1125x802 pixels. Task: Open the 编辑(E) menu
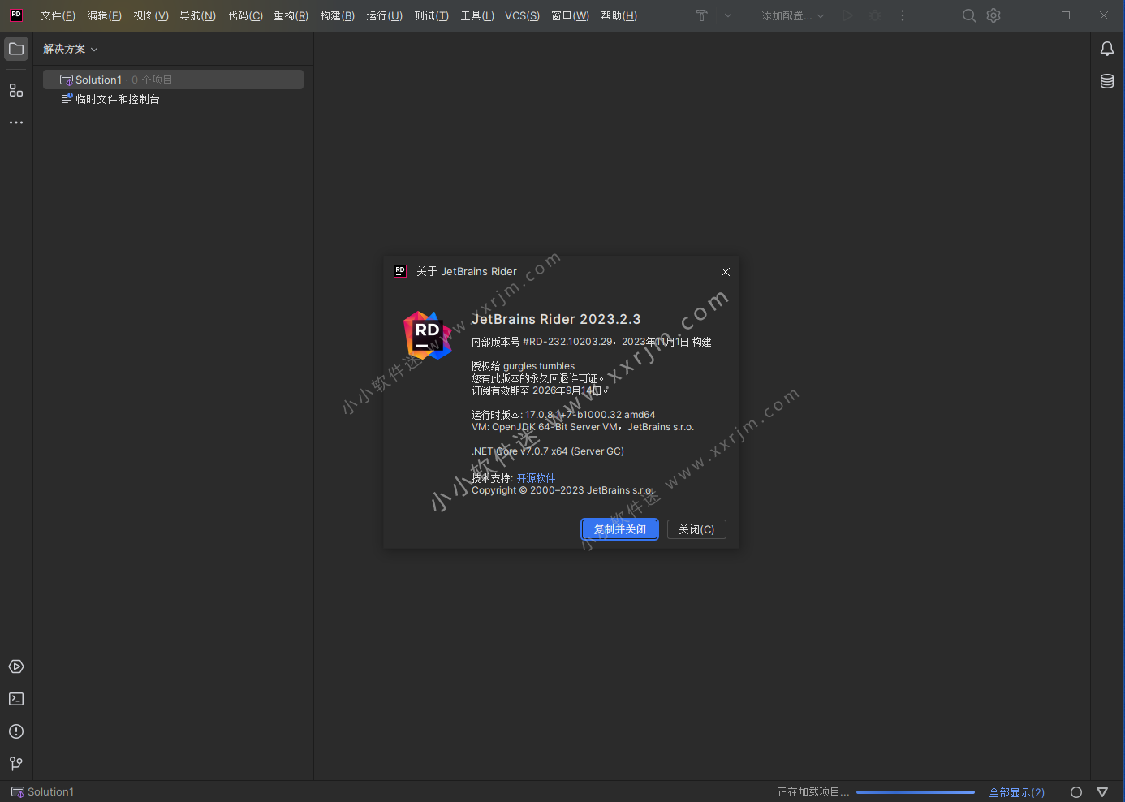click(x=104, y=15)
